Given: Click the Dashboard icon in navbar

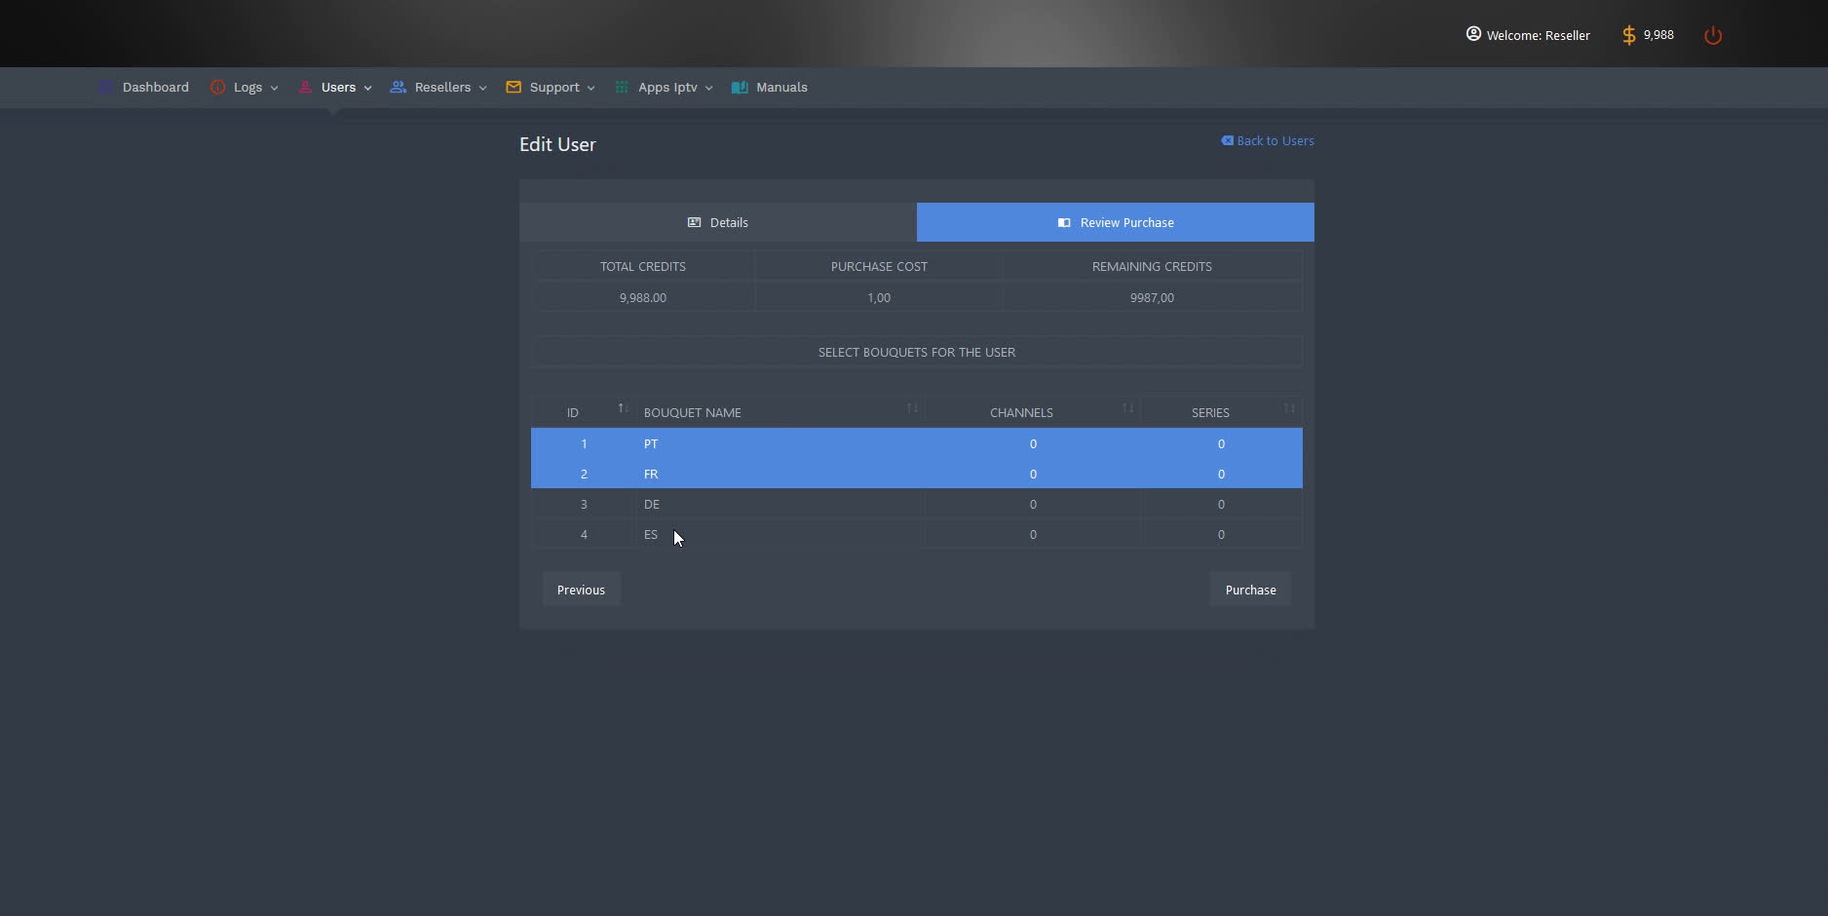Looking at the screenshot, I should click(x=106, y=88).
